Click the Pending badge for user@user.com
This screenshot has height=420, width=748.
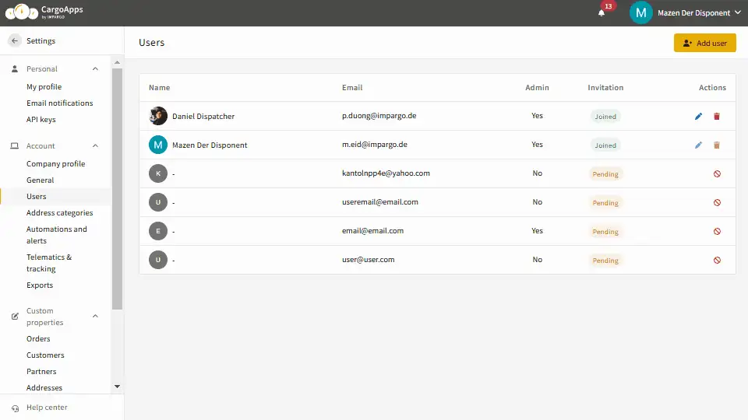pyautogui.click(x=605, y=261)
